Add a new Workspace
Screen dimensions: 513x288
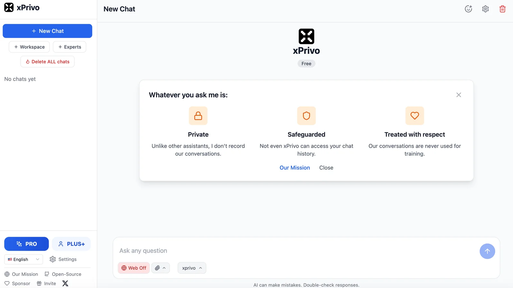tap(29, 47)
